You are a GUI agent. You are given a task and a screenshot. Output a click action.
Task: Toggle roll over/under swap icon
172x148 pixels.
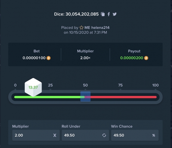click(x=104, y=135)
